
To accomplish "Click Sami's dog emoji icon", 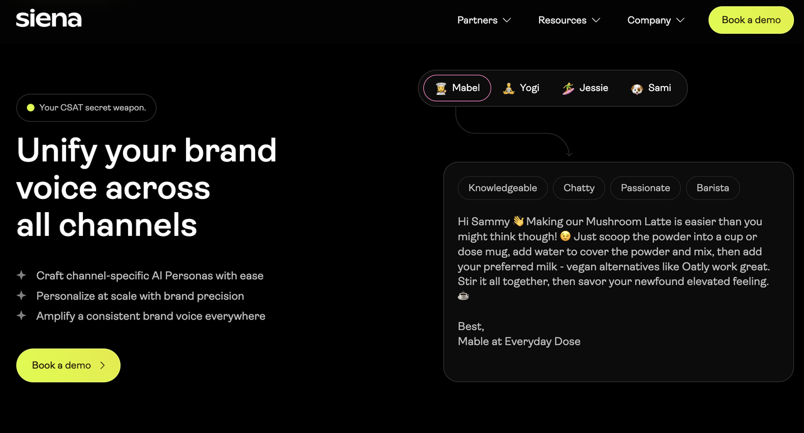I will click(637, 88).
